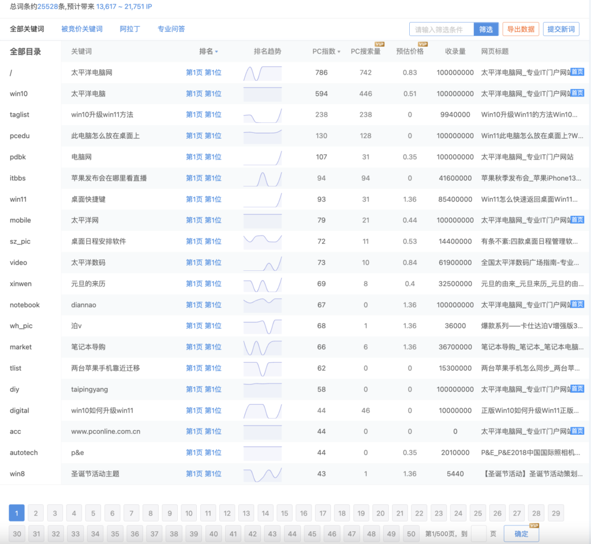Select the itbbs directory in the sidebar
The width and height of the screenshot is (591, 544).
pos(18,178)
